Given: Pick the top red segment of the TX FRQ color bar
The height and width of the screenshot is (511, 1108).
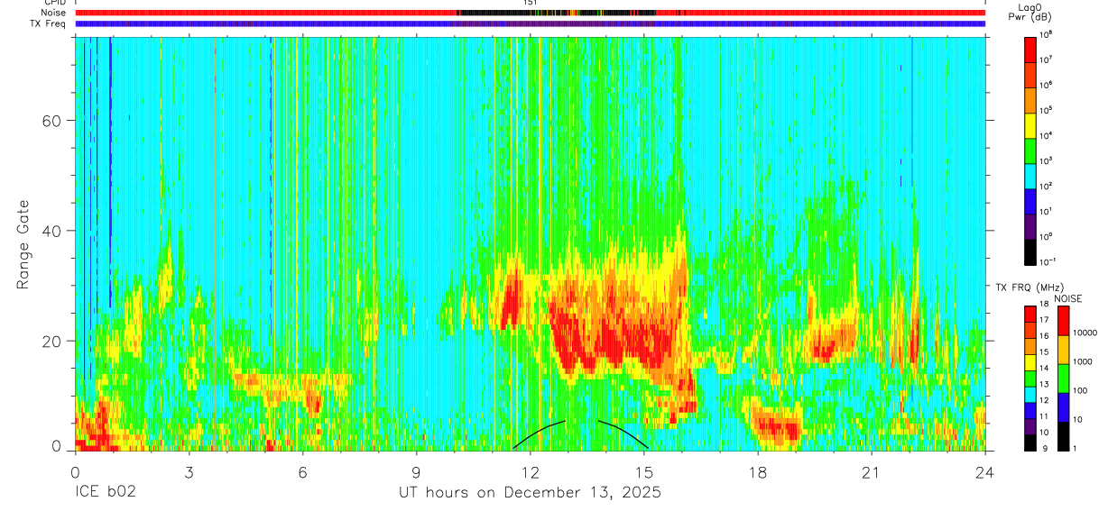Looking at the screenshot, I should point(1030,314).
